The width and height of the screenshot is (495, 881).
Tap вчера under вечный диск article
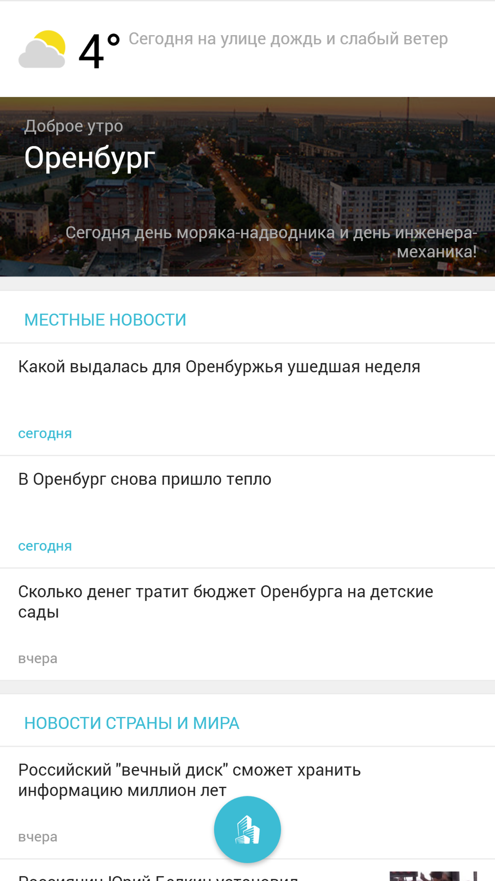[x=38, y=837]
